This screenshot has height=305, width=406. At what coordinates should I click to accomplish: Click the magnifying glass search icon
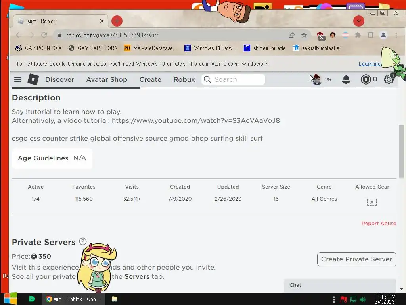(207, 79)
